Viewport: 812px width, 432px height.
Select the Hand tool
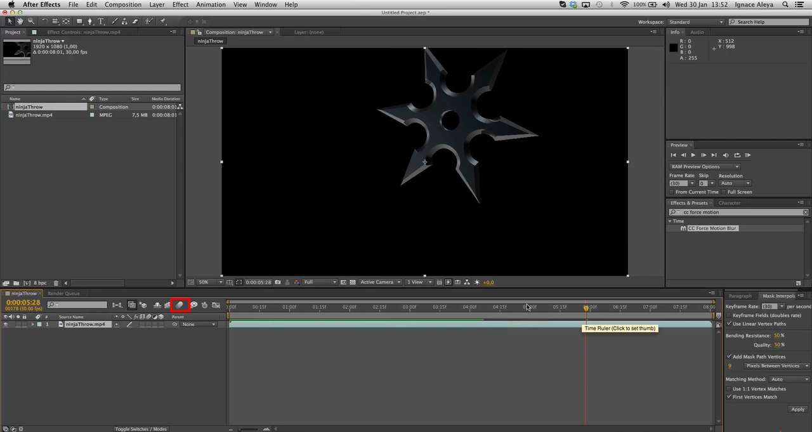tap(20, 22)
